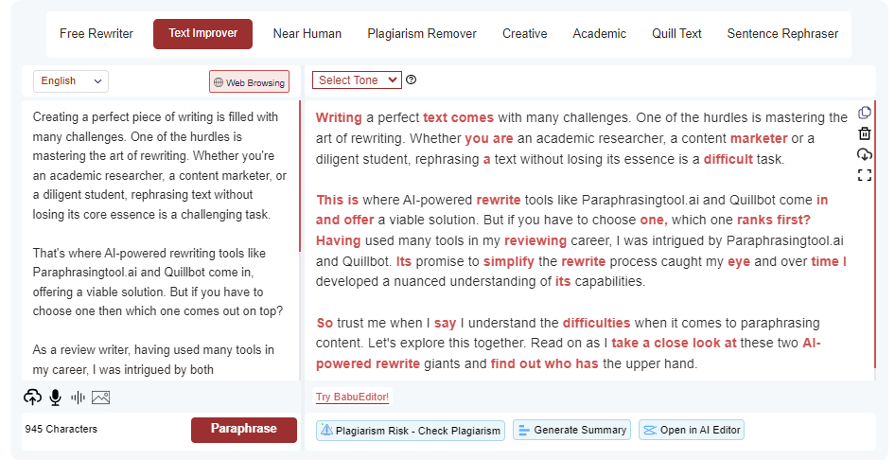Image resolution: width=895 pixels, height=460 pixels.
Task: Upload an image using the picture icon
Action: pyautogui.click(x=100, y=398)
